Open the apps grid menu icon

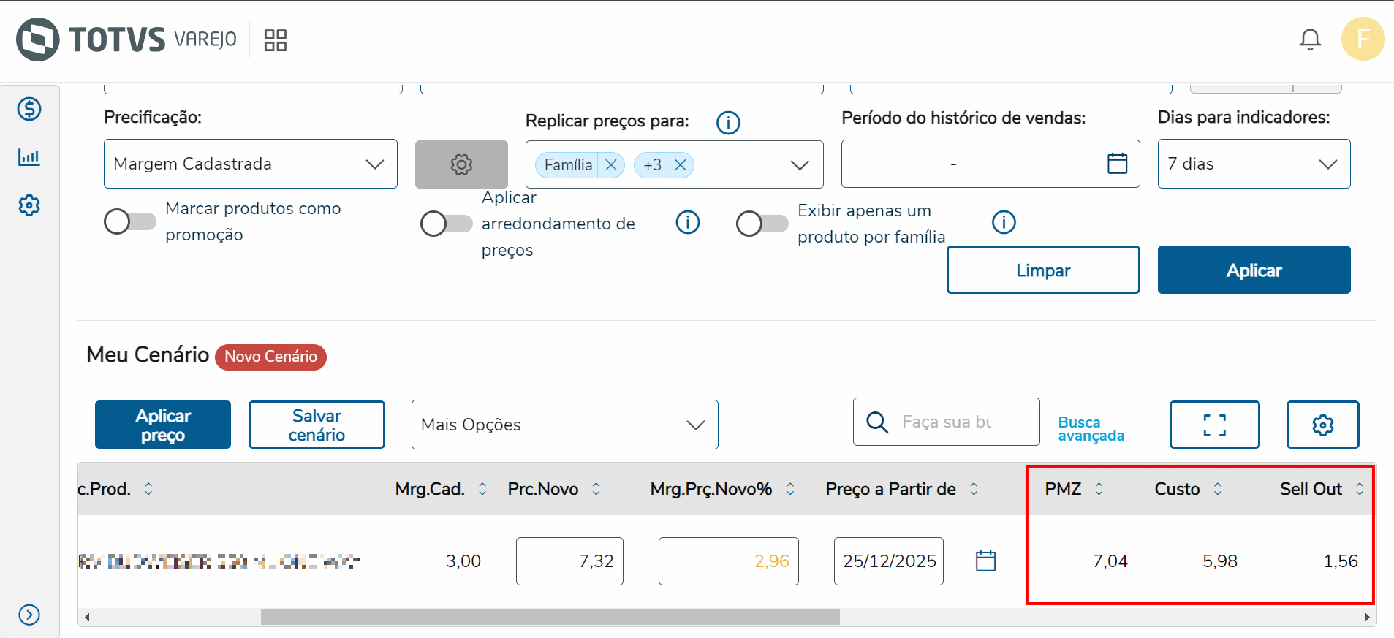275,40
